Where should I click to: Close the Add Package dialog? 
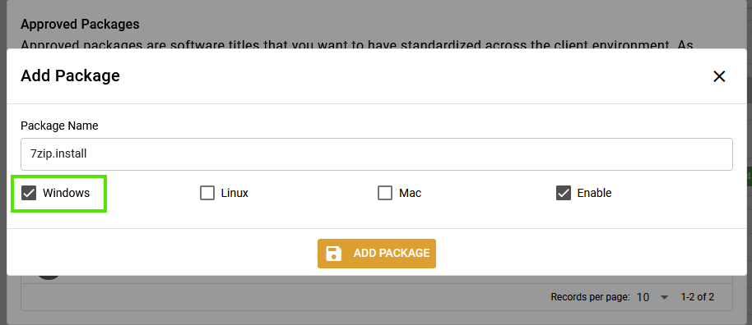click(719, 76)
